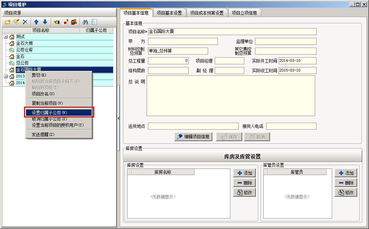Click the eraser toolbar icon
369x229 pixels.
point(66,22)
